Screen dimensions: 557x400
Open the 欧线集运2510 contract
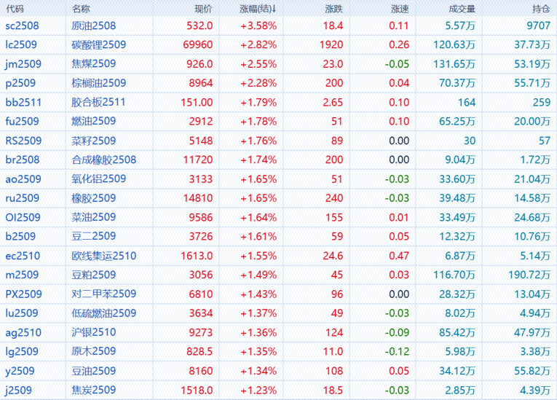pos(104,256)
